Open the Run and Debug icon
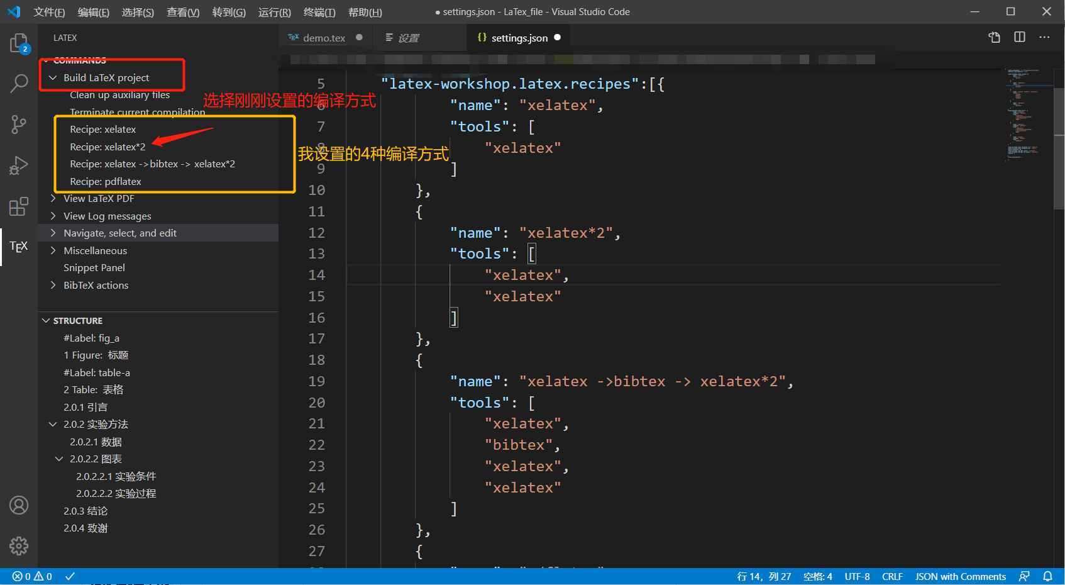The image size is (1065, 585). coord(18,165)
